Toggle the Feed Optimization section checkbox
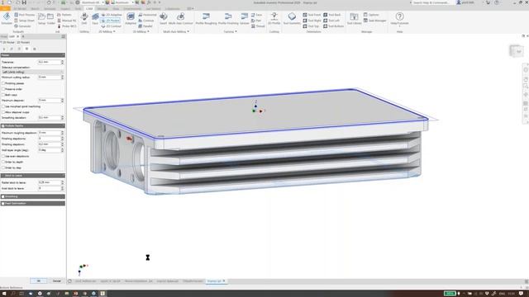The height and width of the screenshot is (297, 529). (3, 204)
